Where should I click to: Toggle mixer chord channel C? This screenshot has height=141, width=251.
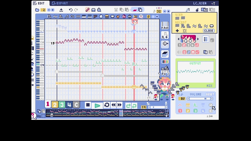coord(211,111)
